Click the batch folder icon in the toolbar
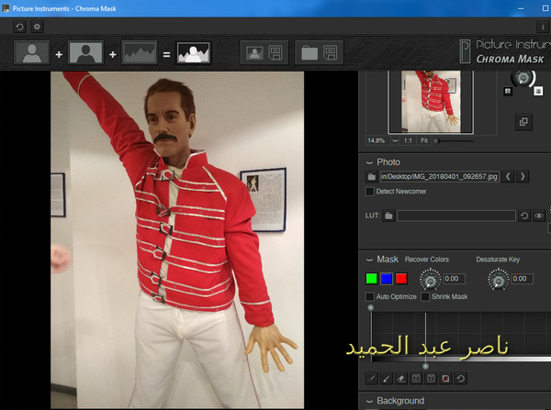This screenshot has width=551, height=410. click(x=309, y=53)
